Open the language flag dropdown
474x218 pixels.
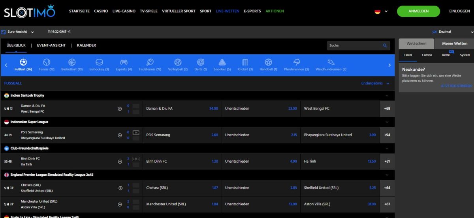[381, 11]
